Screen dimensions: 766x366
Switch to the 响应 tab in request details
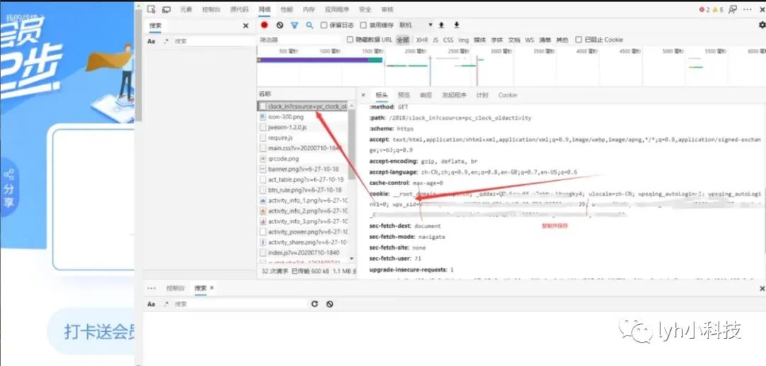pos(426,95)
